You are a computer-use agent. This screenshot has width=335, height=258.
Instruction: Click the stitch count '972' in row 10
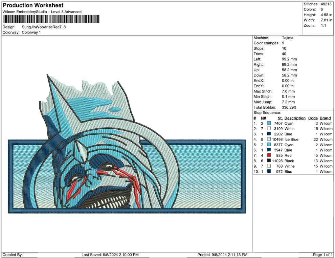pyautogui.click(x=279, y=171)
